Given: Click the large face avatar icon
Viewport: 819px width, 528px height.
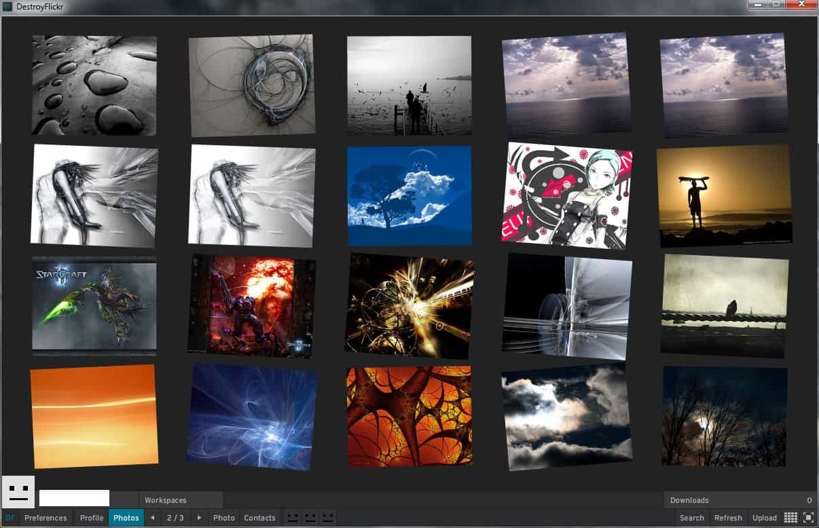Looking at the screenshot, I should click(18, 492).
